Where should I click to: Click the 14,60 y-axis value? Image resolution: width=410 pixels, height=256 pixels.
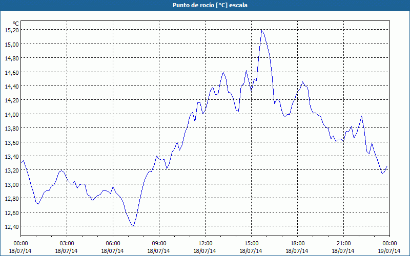point(12,73)
